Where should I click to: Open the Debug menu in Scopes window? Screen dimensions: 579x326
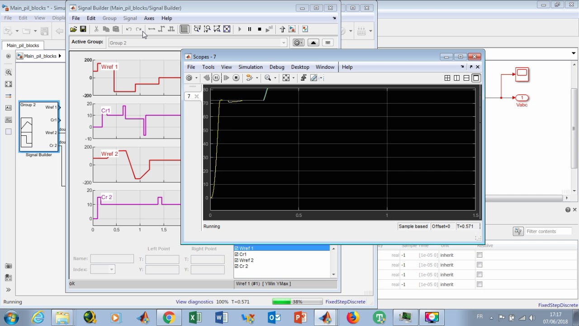277,67
